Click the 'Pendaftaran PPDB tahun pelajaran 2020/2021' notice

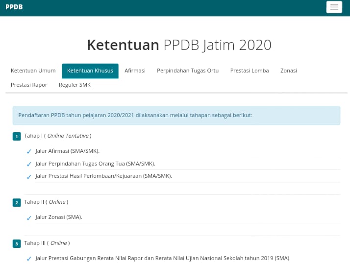pos(176,116)
